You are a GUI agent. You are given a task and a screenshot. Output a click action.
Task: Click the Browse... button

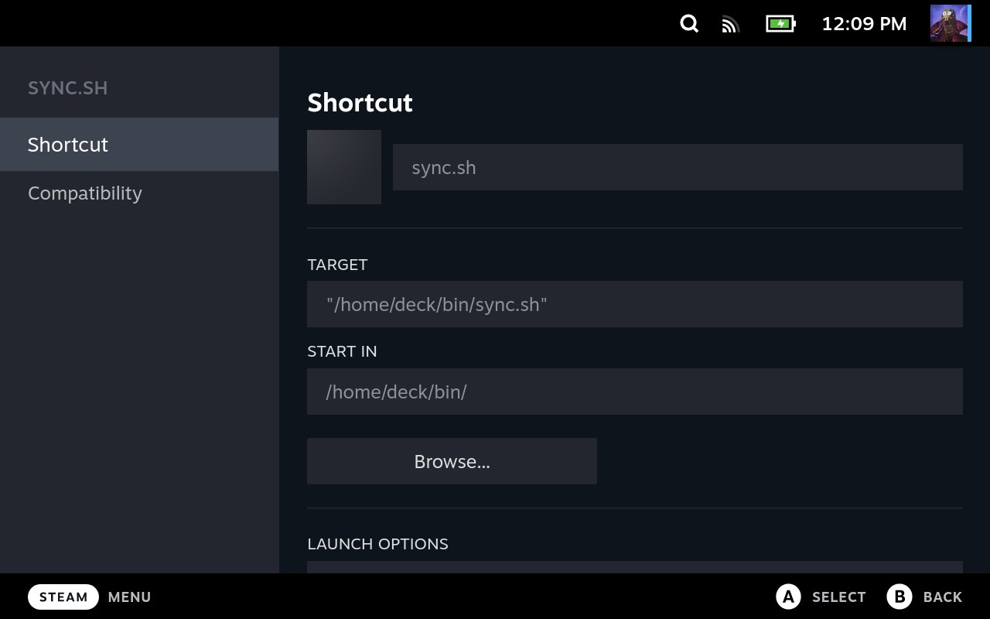[x=452, y=462]
